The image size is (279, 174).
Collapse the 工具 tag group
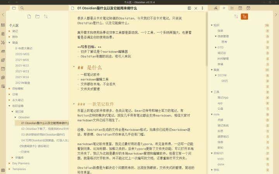tap(212, 92)
